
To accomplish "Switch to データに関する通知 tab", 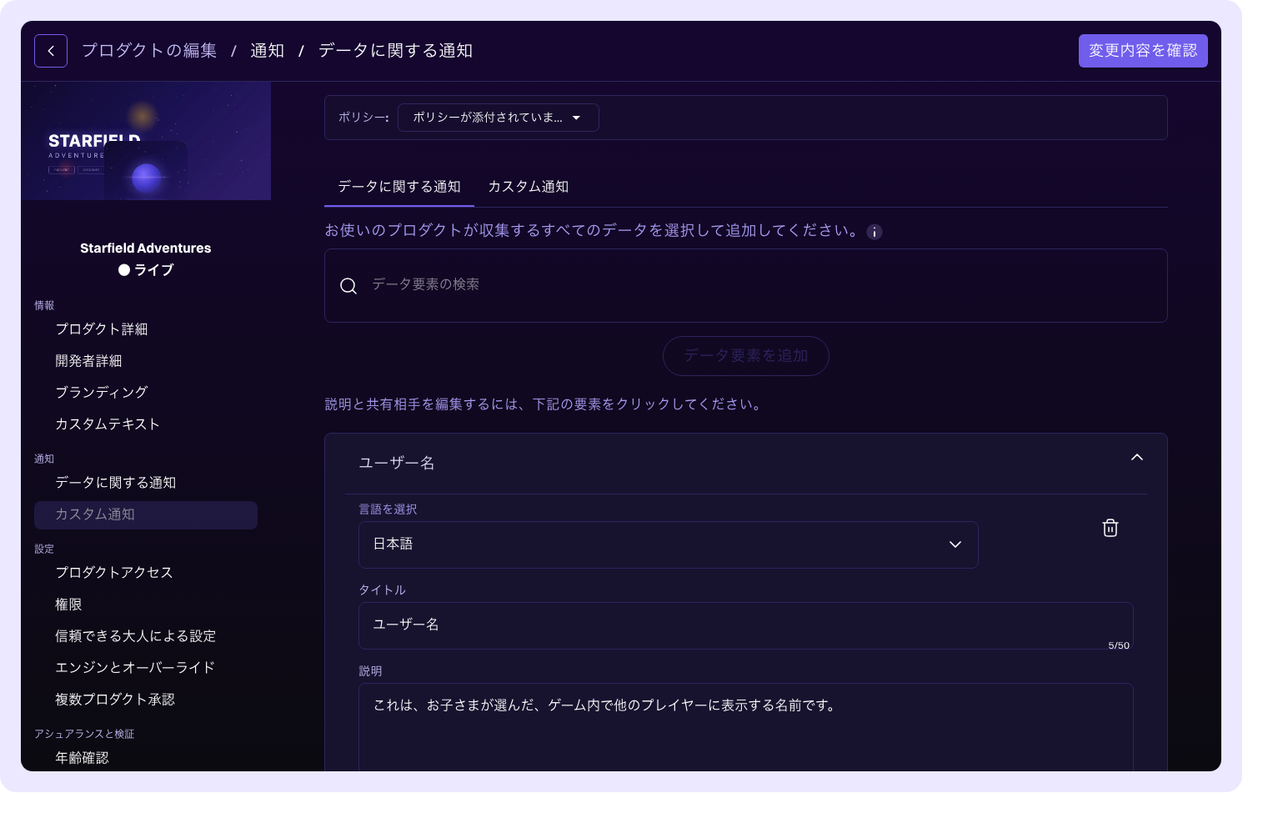I will click(399, 187).
